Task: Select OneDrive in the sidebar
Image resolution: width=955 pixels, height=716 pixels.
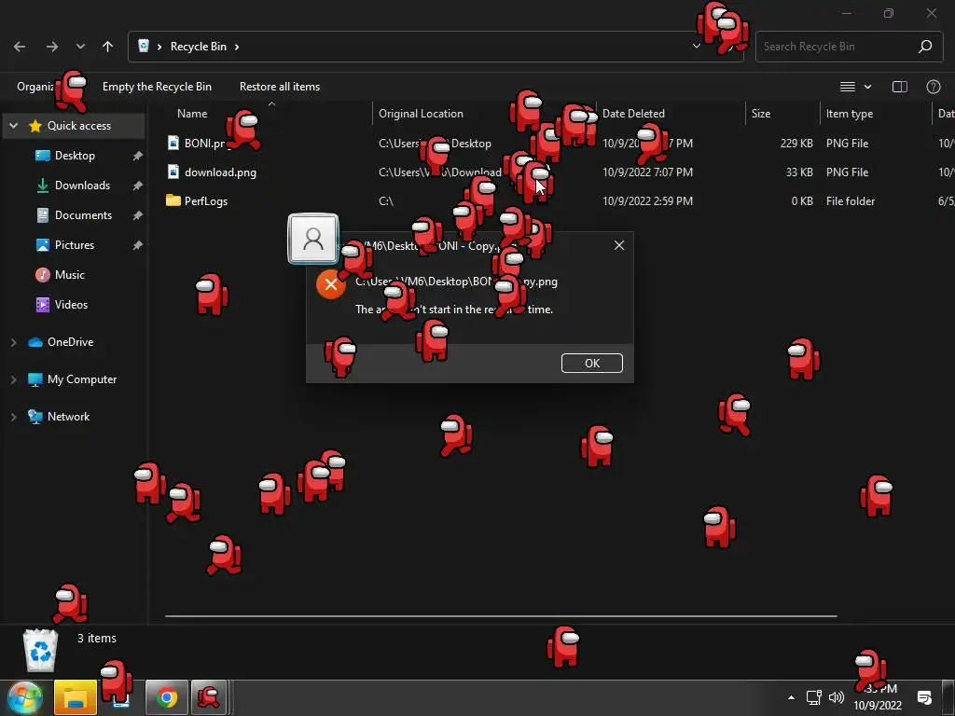Action: point(71,342)
